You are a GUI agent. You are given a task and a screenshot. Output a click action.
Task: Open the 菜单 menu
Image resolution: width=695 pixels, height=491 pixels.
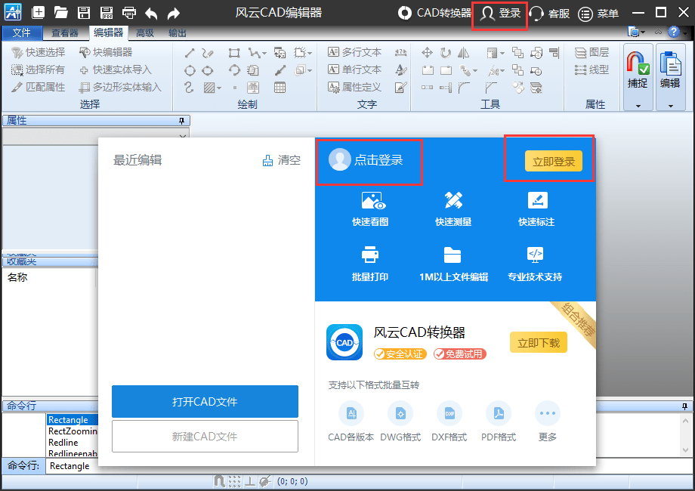[598, 14]
